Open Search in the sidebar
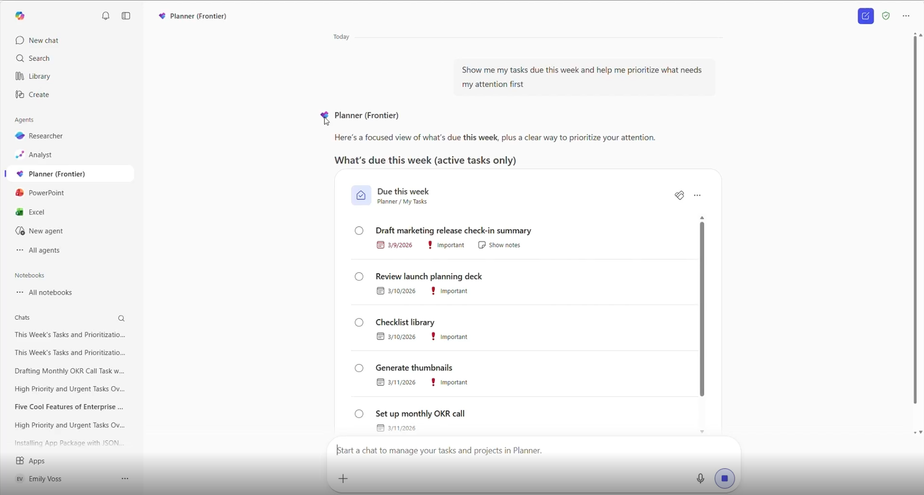The width and height of the screenshot is (924, 495). click(x=32, y=58)
